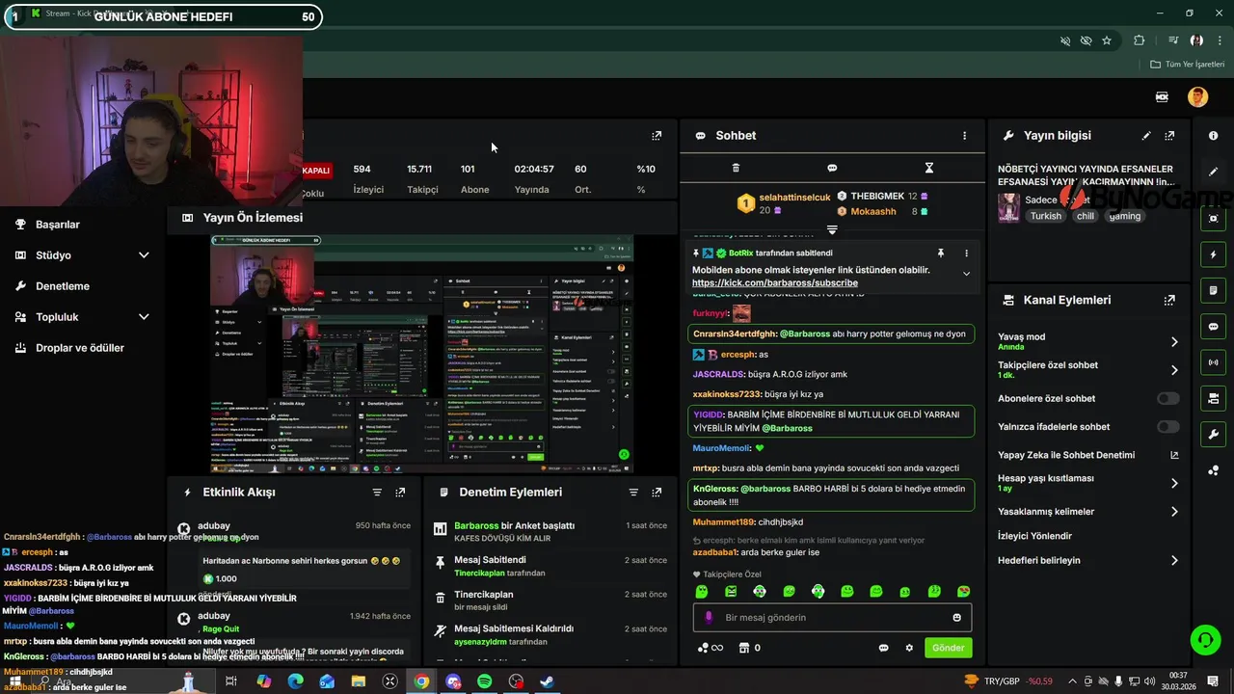Edit stream info with pencil icon

(1146, 136)
